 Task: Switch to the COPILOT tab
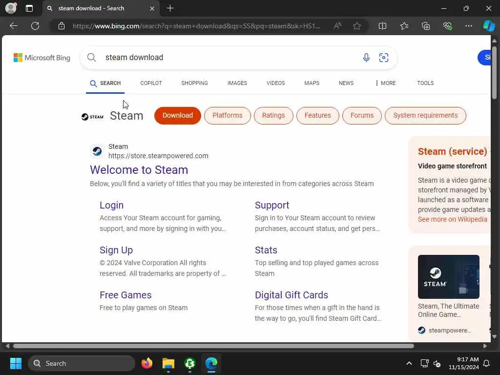click(x=151, y=83)
